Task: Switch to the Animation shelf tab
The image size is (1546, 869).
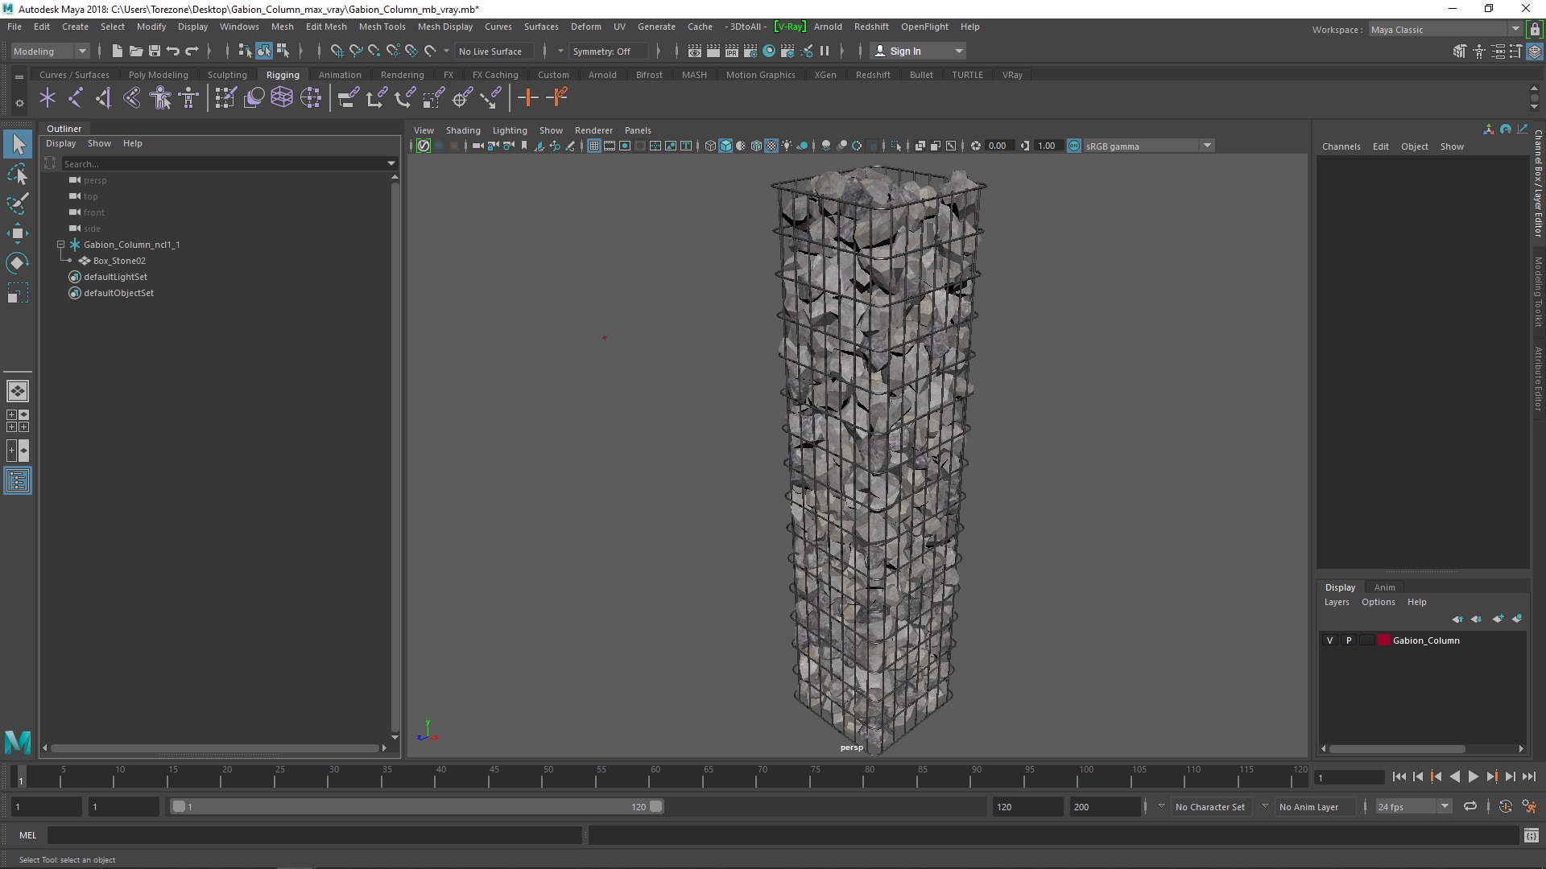Action: point(340,75)
